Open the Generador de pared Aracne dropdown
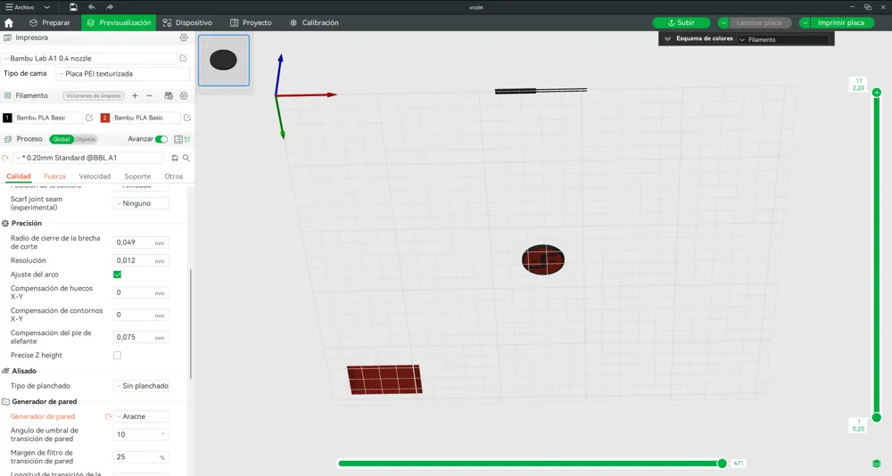This screenshot has height=476, width=892. (141, 417)
